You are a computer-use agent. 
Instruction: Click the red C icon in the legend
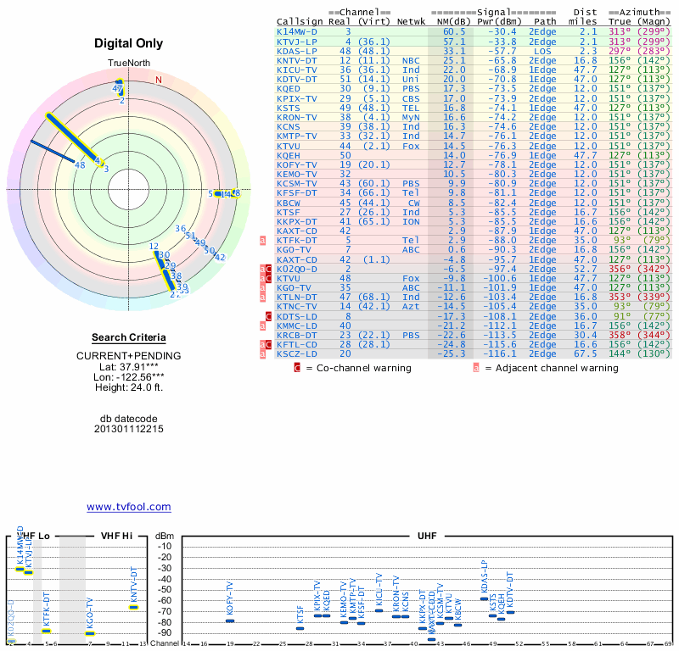coord(297,368)
